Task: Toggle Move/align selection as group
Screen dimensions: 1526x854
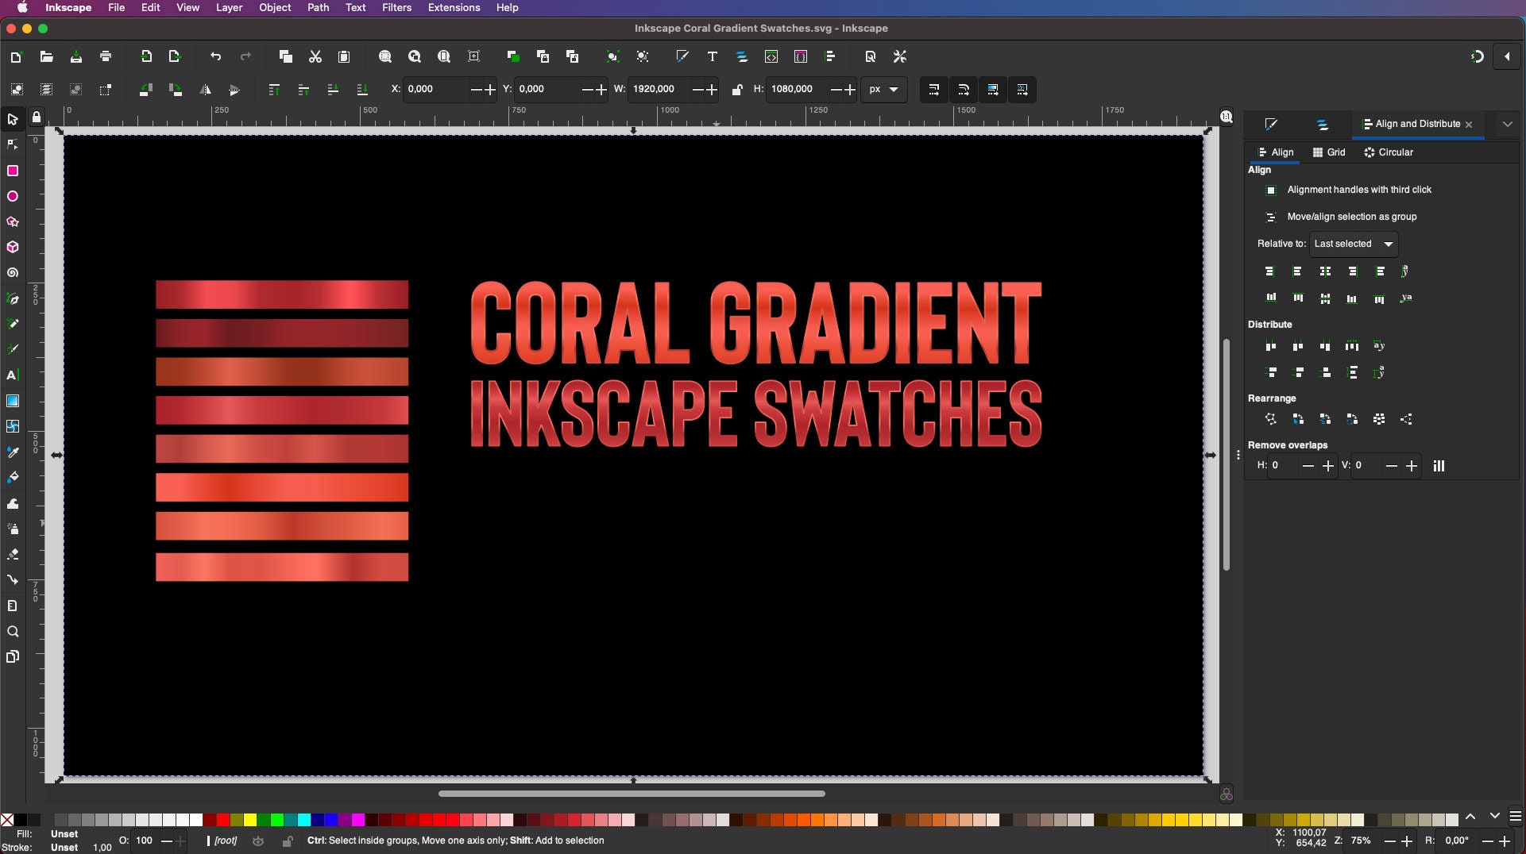Action: 1270,217
